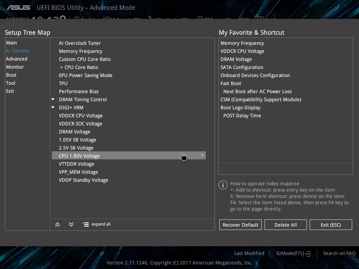Image resolution: width=359 pixels, height=269 pixels.
Task: Switch to the Advanced section
Action: pyautogui.click(x=16, y=59)
